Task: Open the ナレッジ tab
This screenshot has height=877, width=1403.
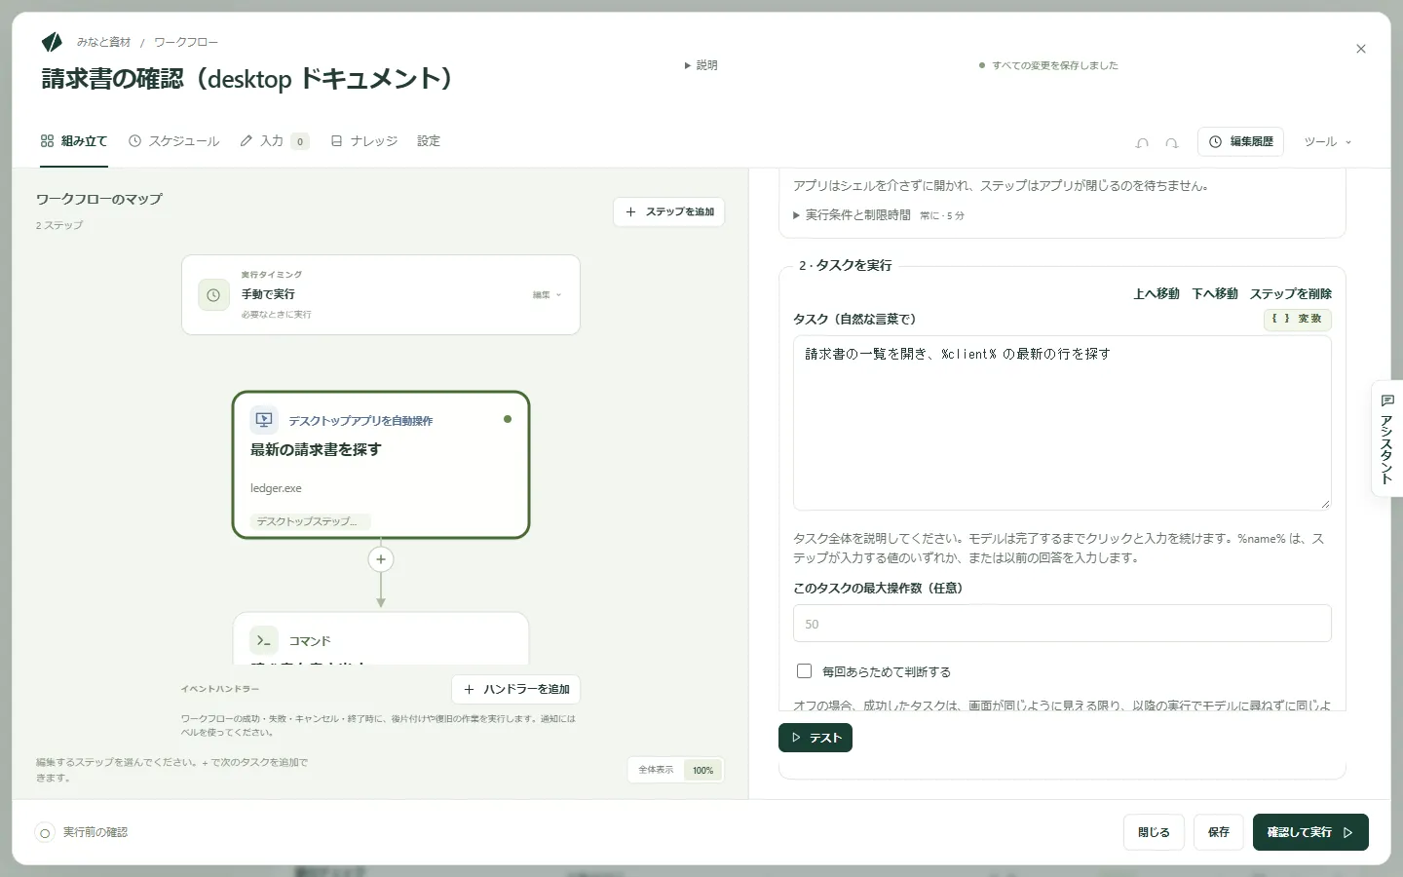Action: (x=364, y=141)
